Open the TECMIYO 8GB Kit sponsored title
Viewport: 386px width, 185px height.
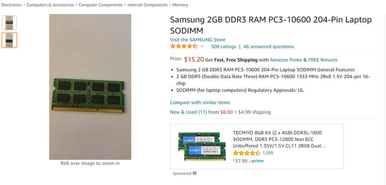(x=279, y=139)
